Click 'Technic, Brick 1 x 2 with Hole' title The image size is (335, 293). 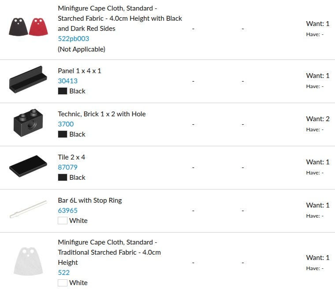tap(101, 114)
